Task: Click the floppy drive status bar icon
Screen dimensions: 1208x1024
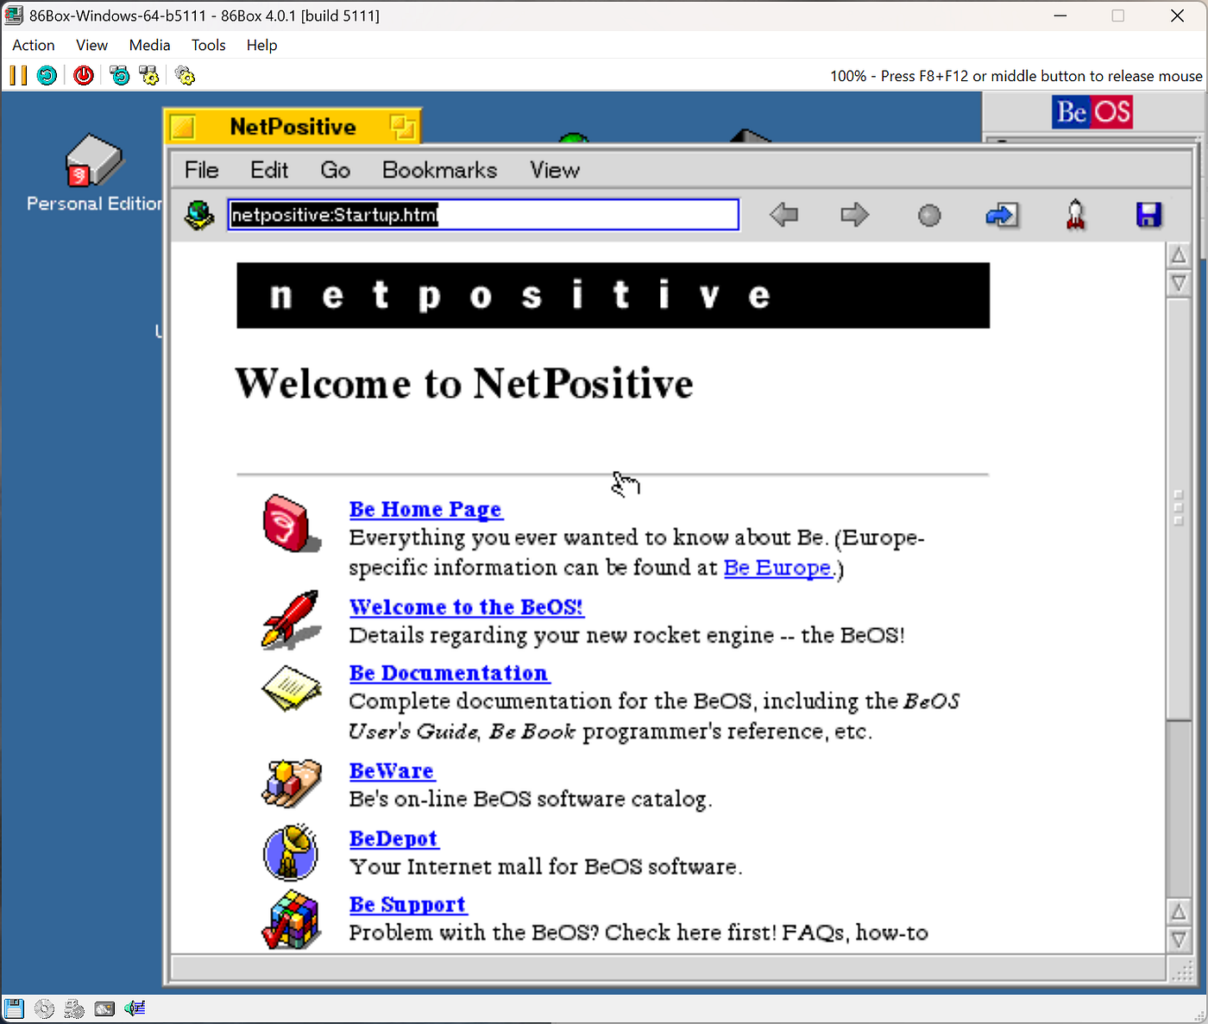Action: tap(14, 1008)
